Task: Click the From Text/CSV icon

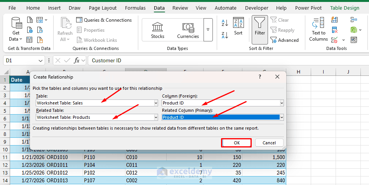Action: click(30, 20)
